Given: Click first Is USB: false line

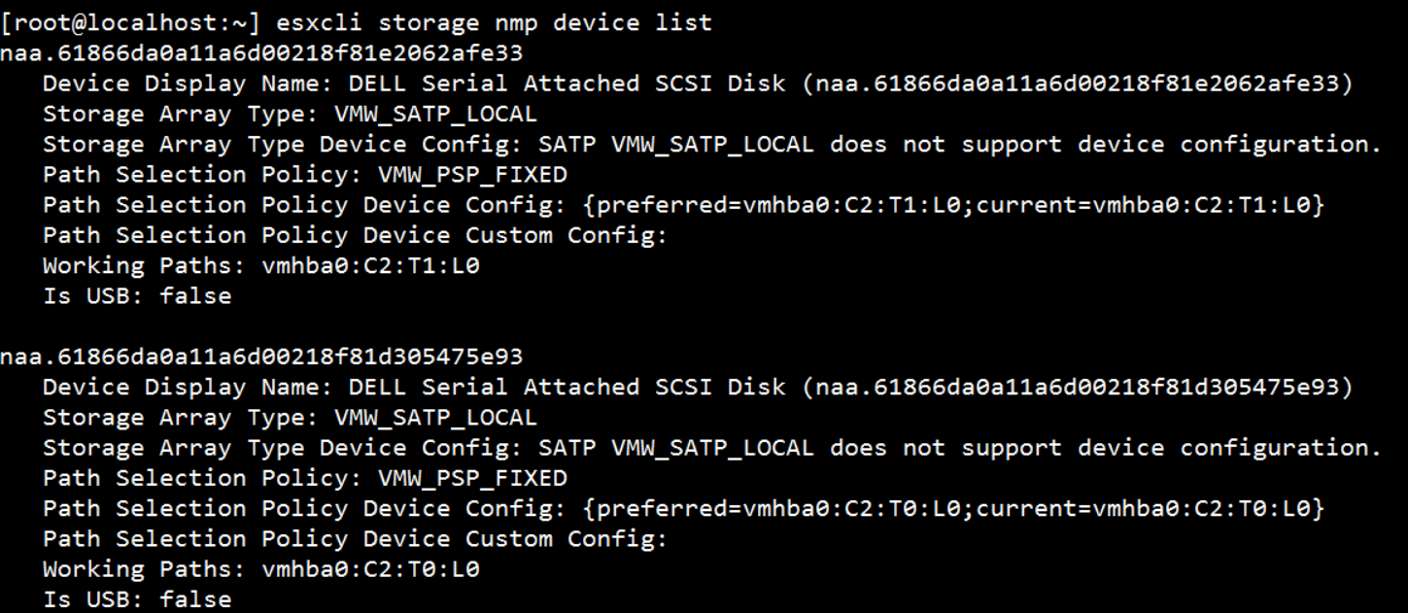Looking at the screenshot, I should (x=137, y=295).
